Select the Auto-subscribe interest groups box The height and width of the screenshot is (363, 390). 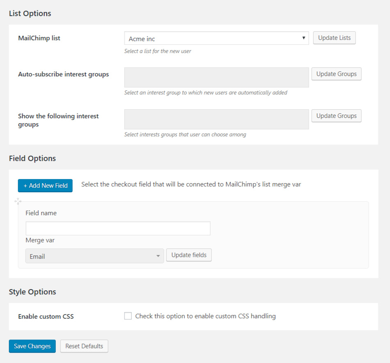(x=216, y=78)
